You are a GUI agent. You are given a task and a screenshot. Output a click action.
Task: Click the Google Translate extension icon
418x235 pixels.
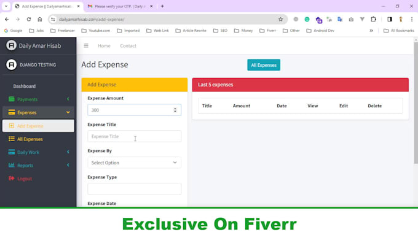[339, 19]
